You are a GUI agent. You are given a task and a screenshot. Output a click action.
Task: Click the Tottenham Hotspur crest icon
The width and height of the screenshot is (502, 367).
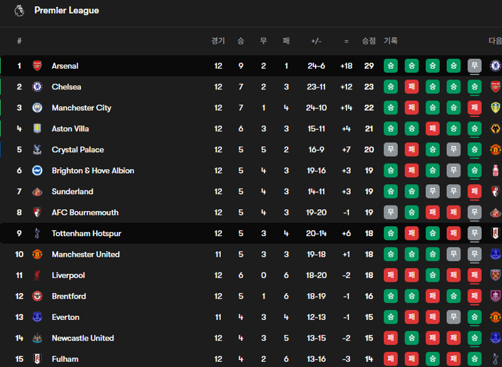coord(37,234)
